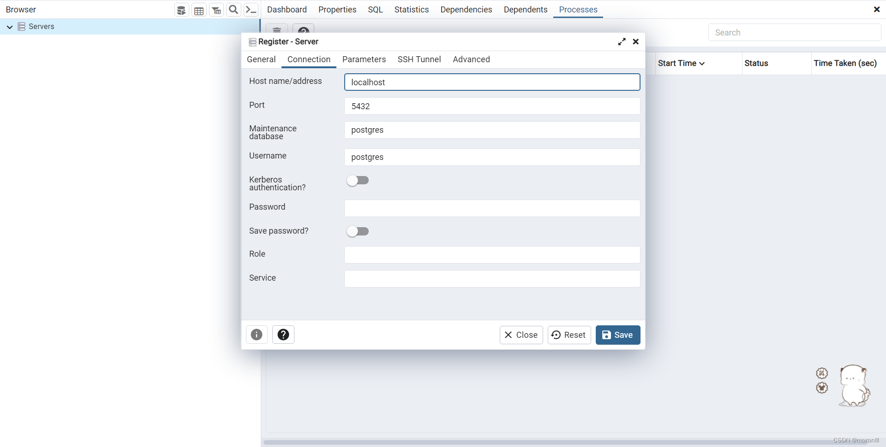Viewport: 886px width, 447px height.
Task: Open the Advanced tab
Action: [471, 59]
